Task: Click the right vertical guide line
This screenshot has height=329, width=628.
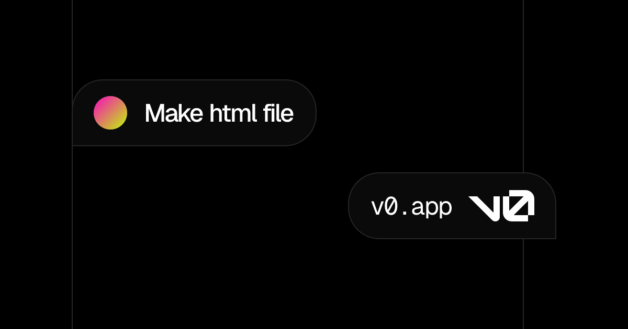Action: coord(523,78)
